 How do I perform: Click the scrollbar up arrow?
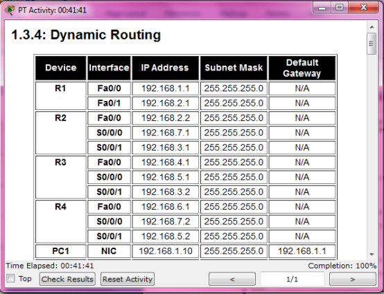click(x=372, y=27)
